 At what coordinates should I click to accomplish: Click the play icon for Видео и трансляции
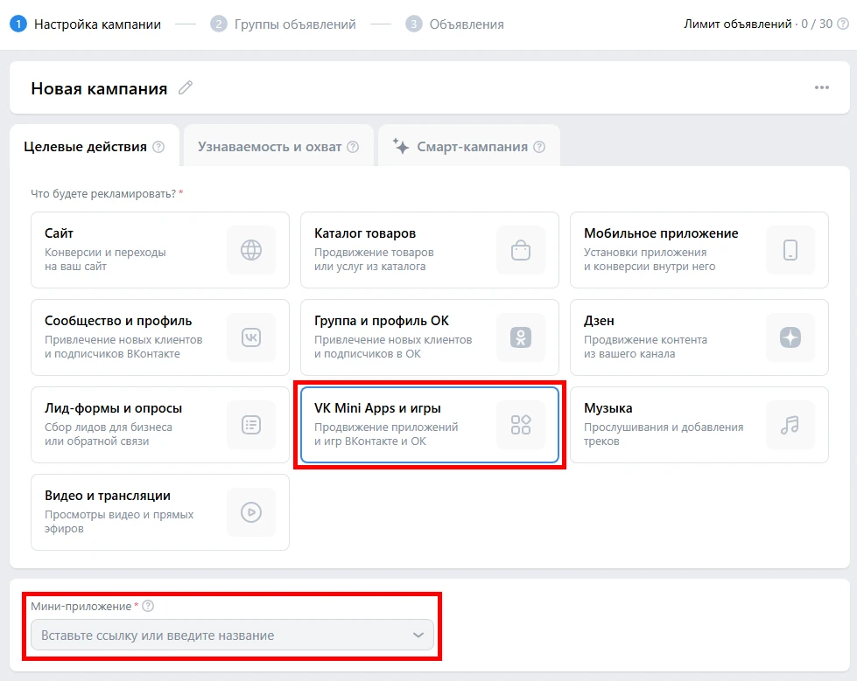click(x=251, y=512)
